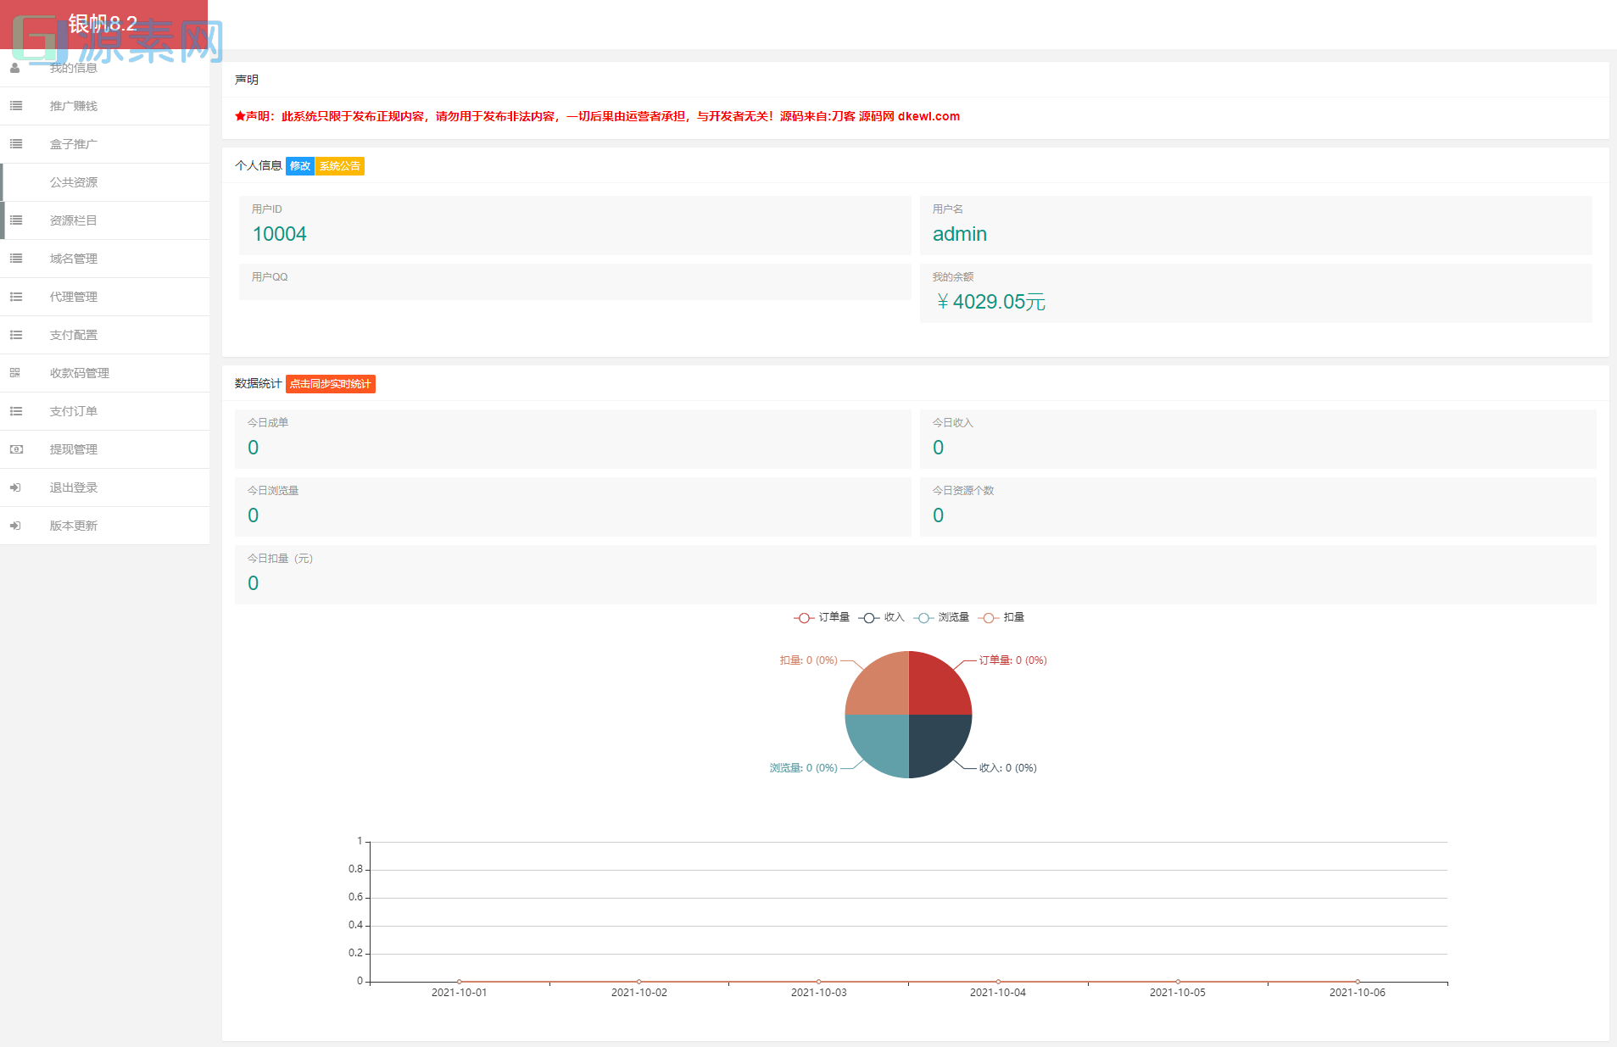The height and width of the screenshot is (1047, 1617).
Task: Click the icon beside 版本更新
Action: [x=15, y=526]
